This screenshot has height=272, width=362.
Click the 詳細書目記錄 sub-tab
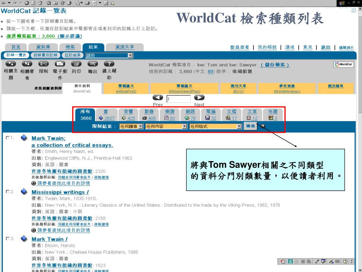pyautogui.click(x=46, y=55)
